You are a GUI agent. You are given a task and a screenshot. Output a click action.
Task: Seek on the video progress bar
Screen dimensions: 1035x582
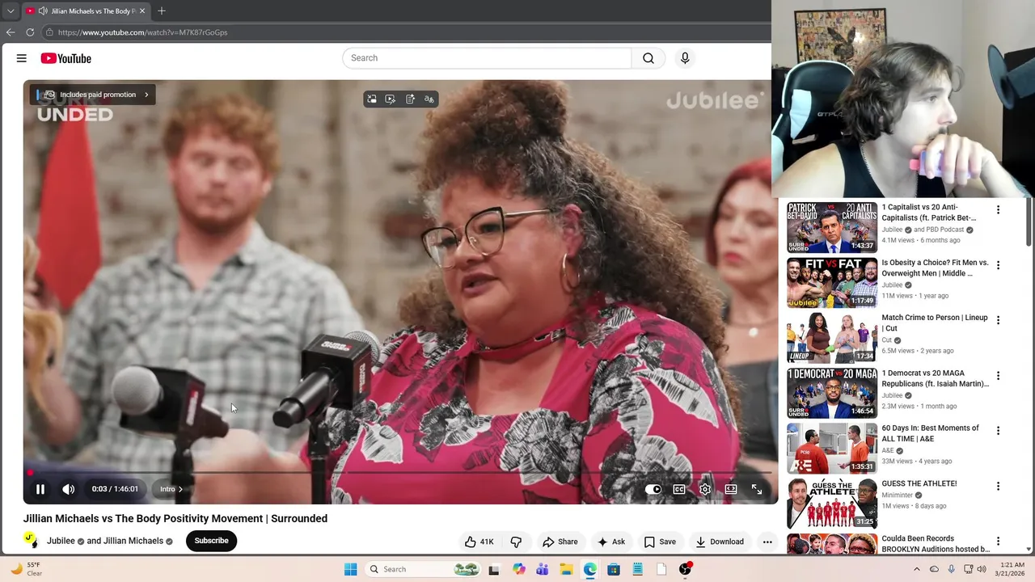tap(400, 472)
